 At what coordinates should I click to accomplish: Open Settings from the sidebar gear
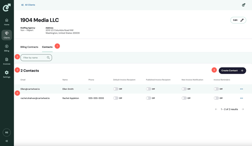[6, 74]
